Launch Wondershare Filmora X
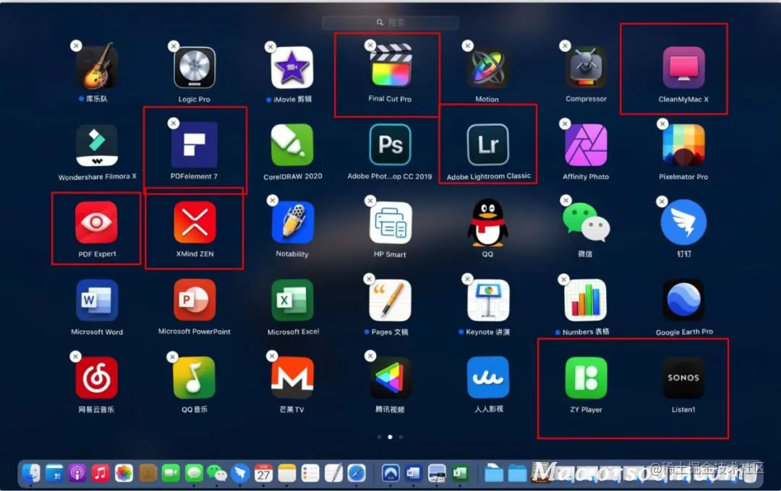This screenshot has height=491, width=781. click(97, 144)
